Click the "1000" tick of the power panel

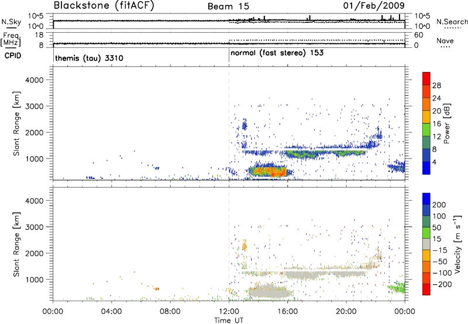click(x=35, y=158)
